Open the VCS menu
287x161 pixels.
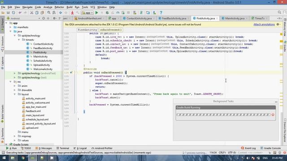93,7
